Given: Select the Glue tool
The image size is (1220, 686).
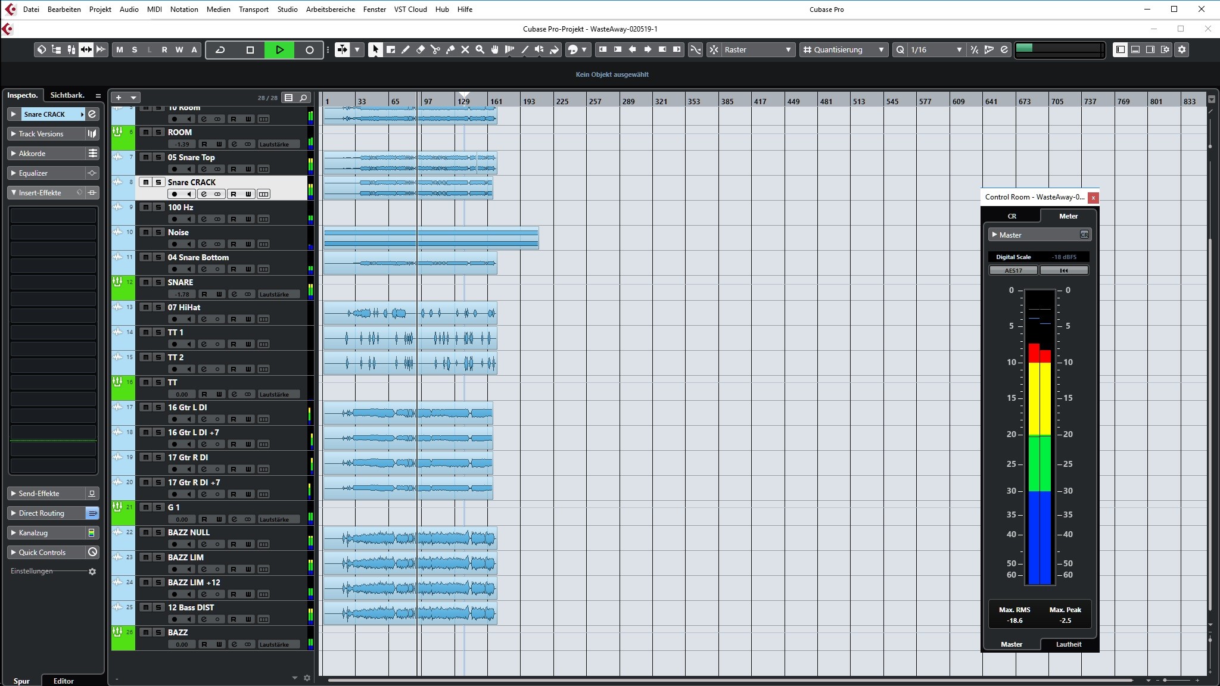Looking at the screenshot, I should click(x=450, y=50).
